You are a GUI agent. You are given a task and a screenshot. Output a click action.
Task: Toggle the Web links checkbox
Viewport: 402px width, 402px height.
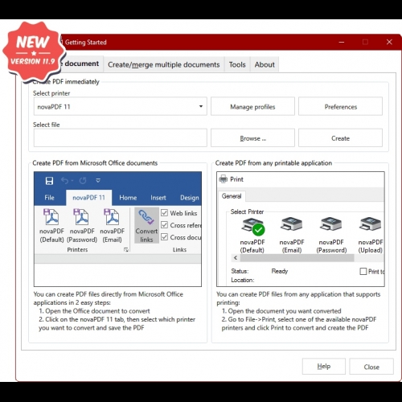coord(164,213)
